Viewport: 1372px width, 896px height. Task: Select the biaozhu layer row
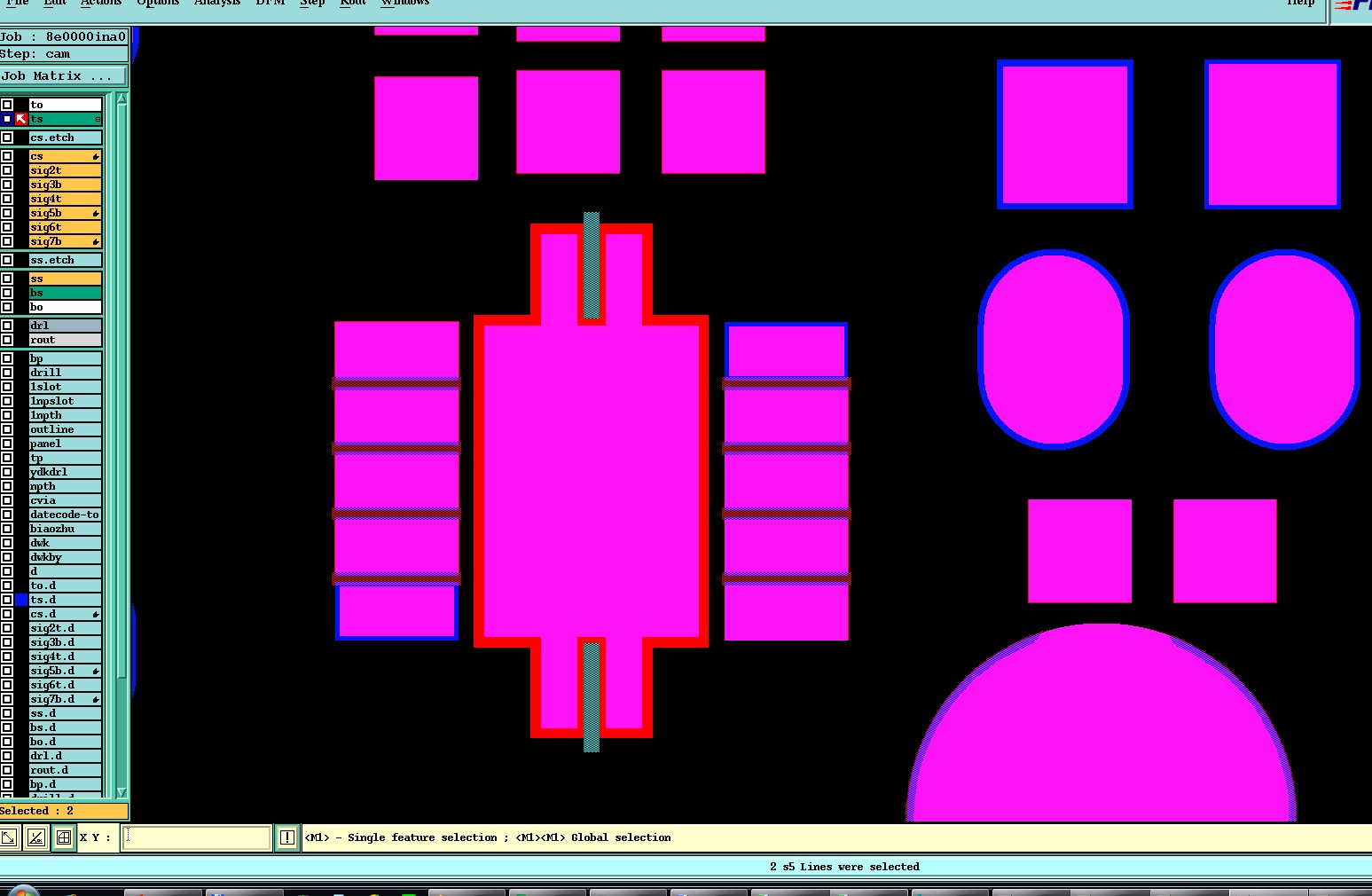tap(65, 529)
